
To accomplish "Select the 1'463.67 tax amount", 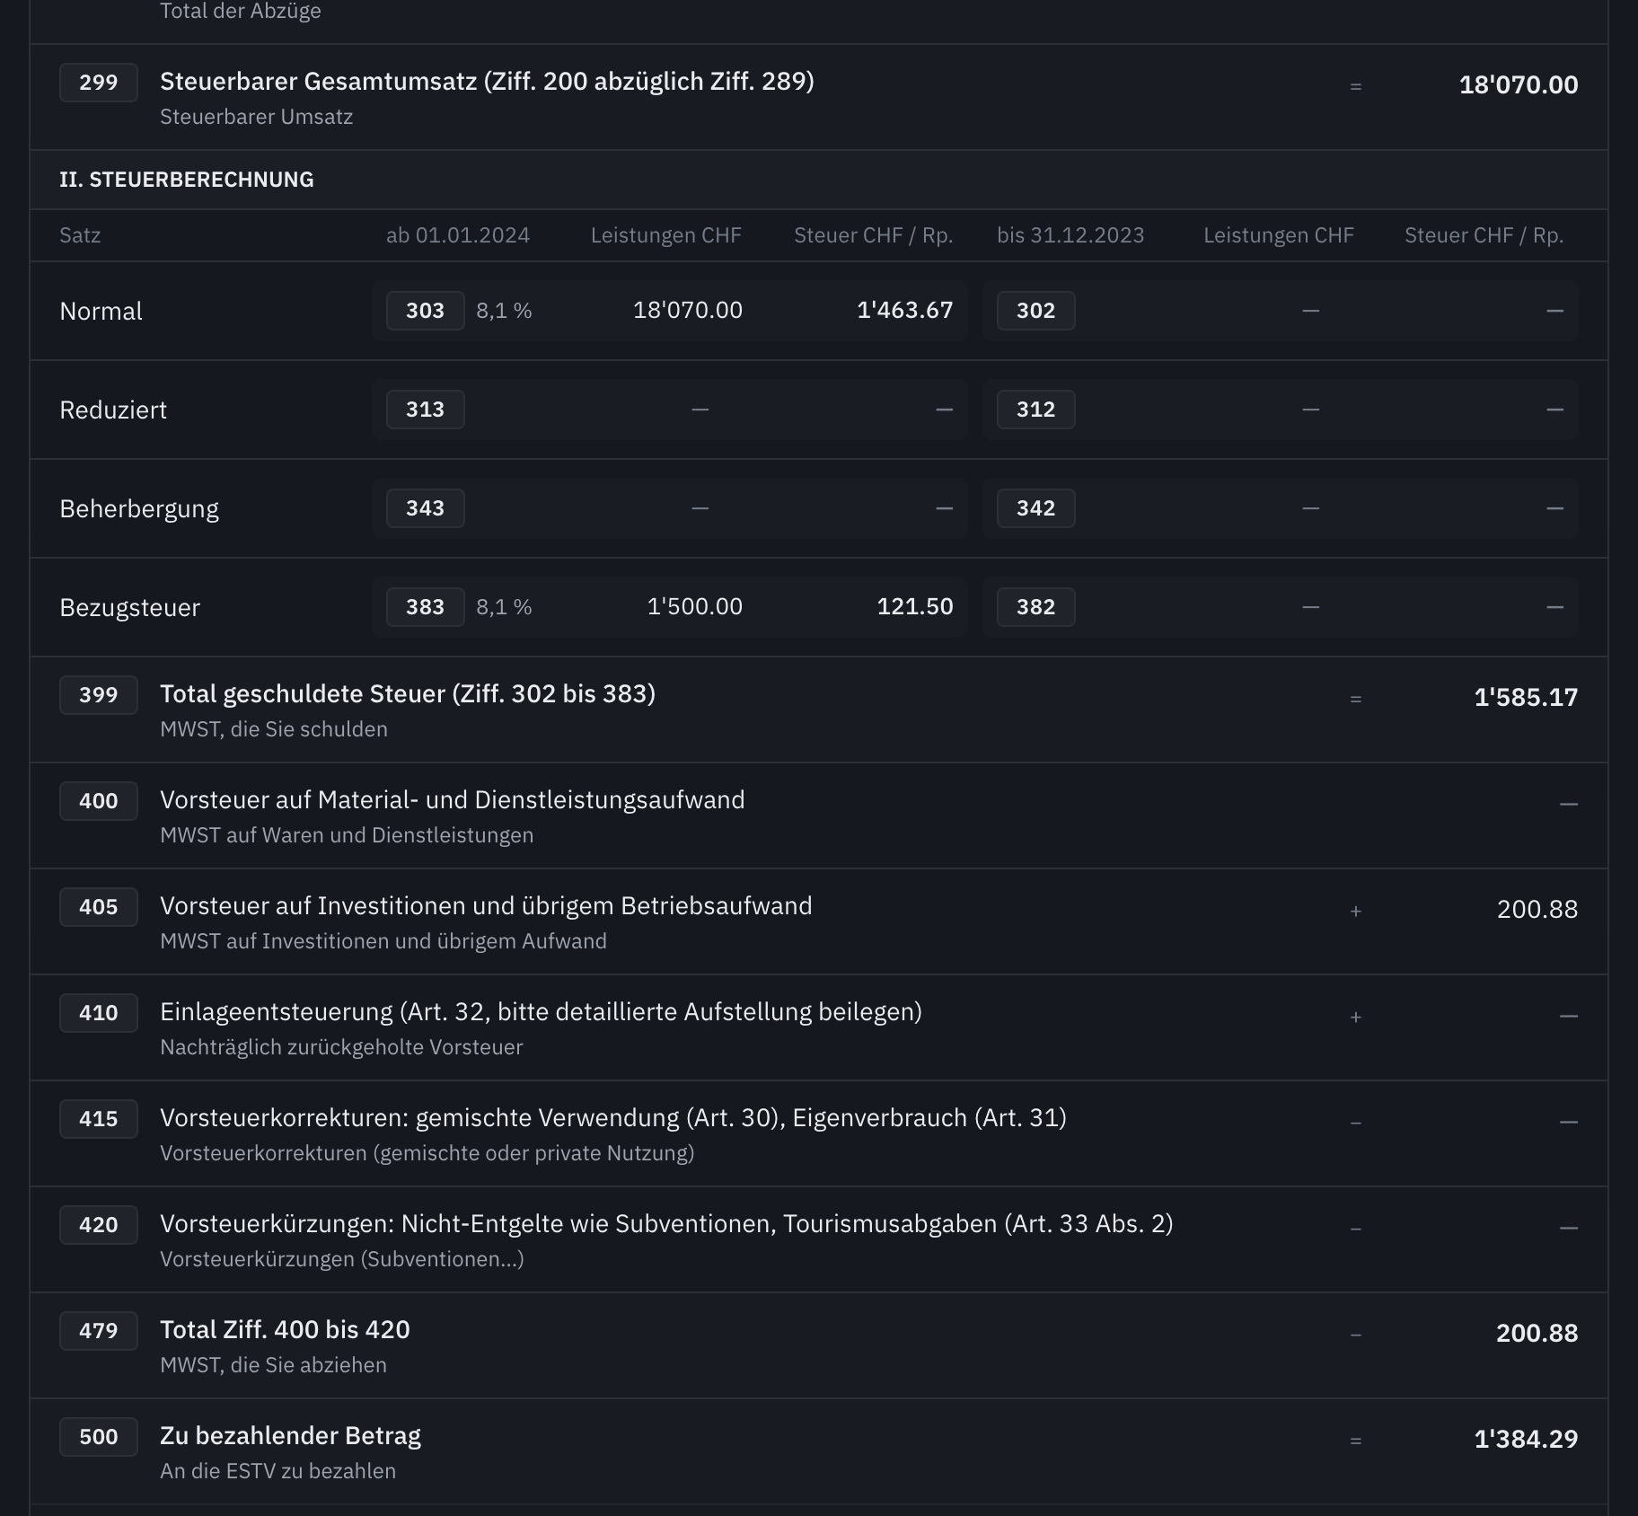I will point(905,310).
